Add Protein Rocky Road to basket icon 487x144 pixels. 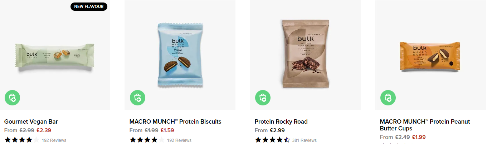(263, 98)
